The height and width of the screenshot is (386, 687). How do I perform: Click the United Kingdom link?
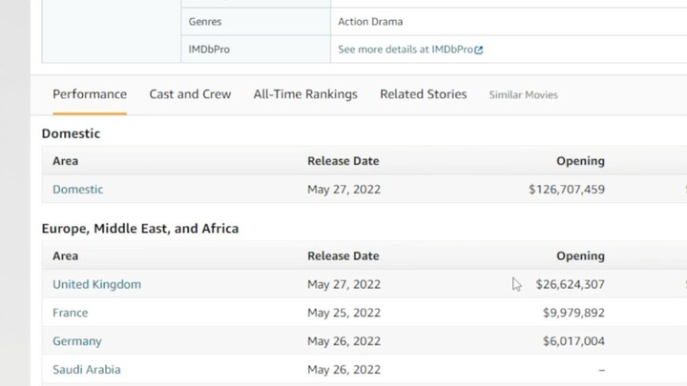(x=96, y=284)
